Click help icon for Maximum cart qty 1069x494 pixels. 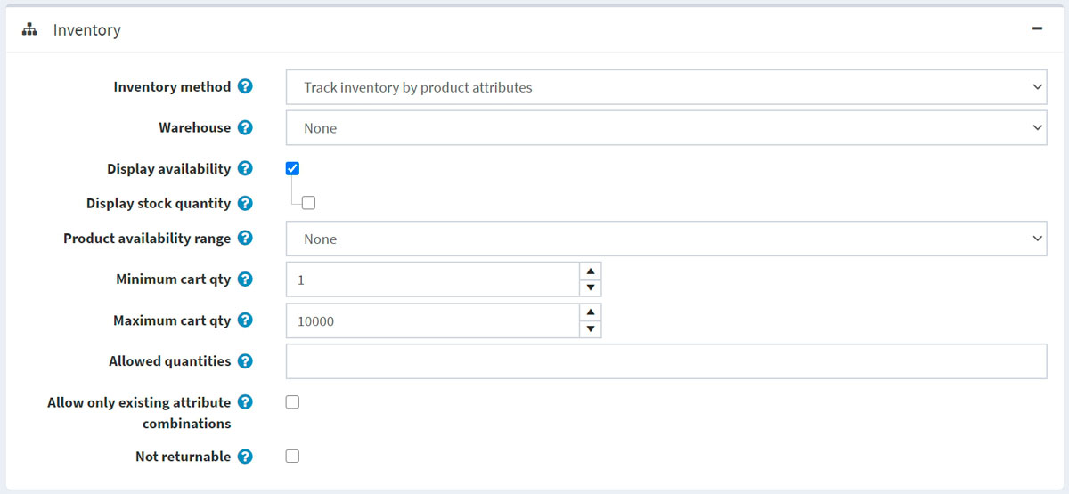coord(245,320)
